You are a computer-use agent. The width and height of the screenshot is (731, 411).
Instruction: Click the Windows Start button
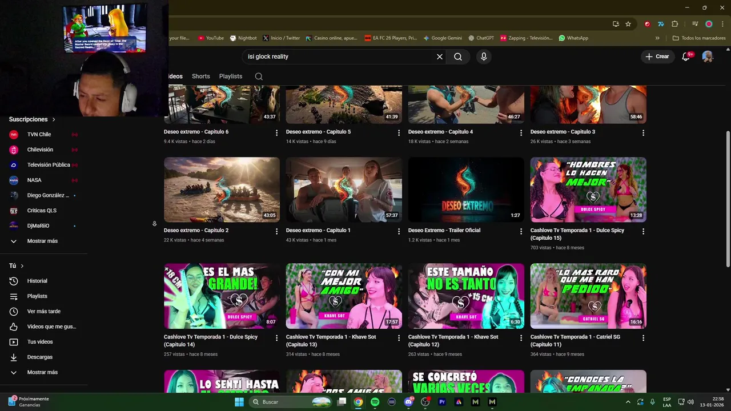239,402
